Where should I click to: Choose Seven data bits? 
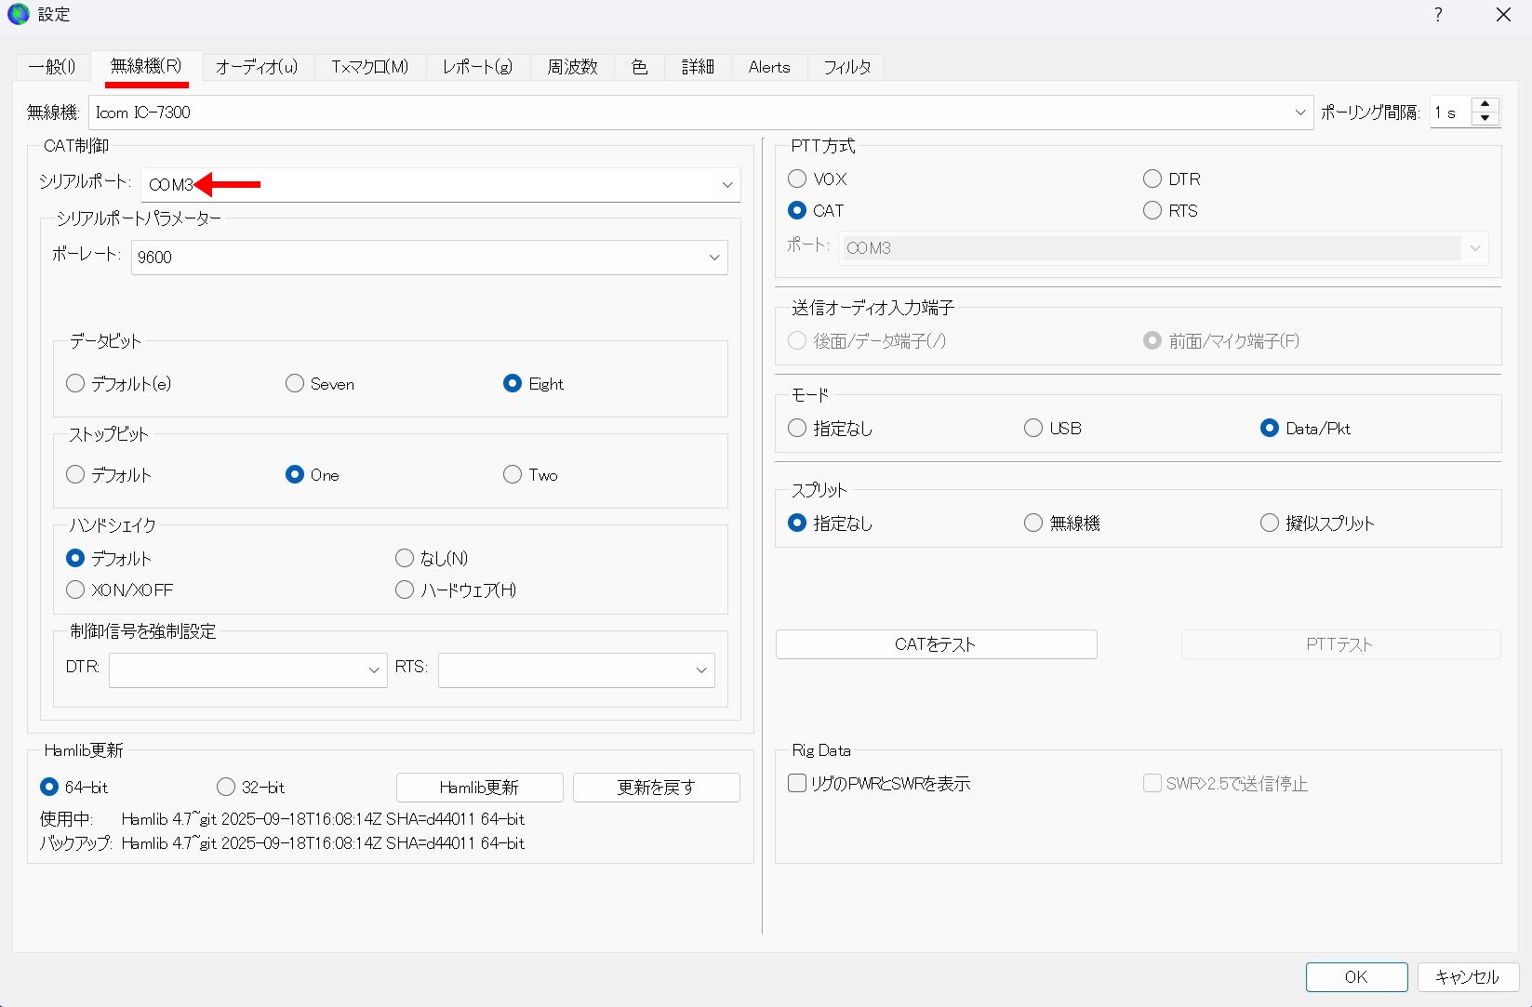click(295, 384)
